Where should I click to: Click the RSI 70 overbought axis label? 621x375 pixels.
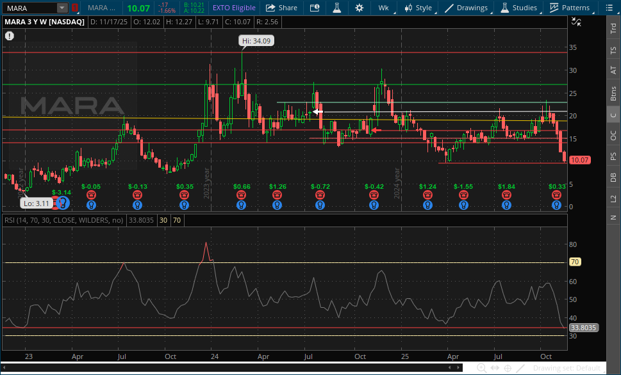point(575,262)
